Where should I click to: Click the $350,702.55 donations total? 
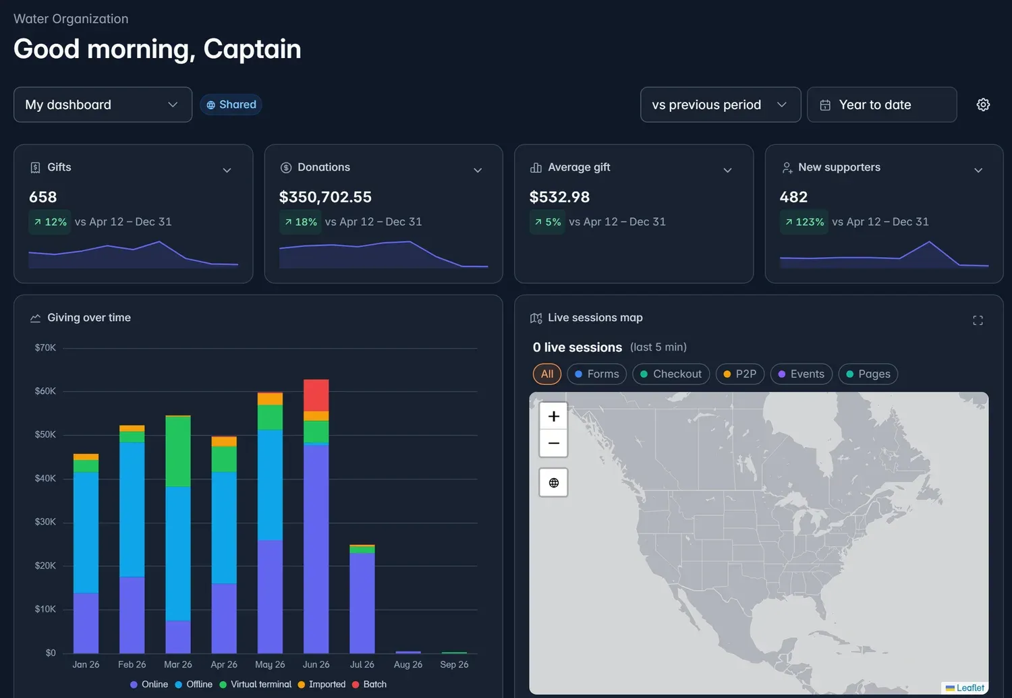pos(325,197)
